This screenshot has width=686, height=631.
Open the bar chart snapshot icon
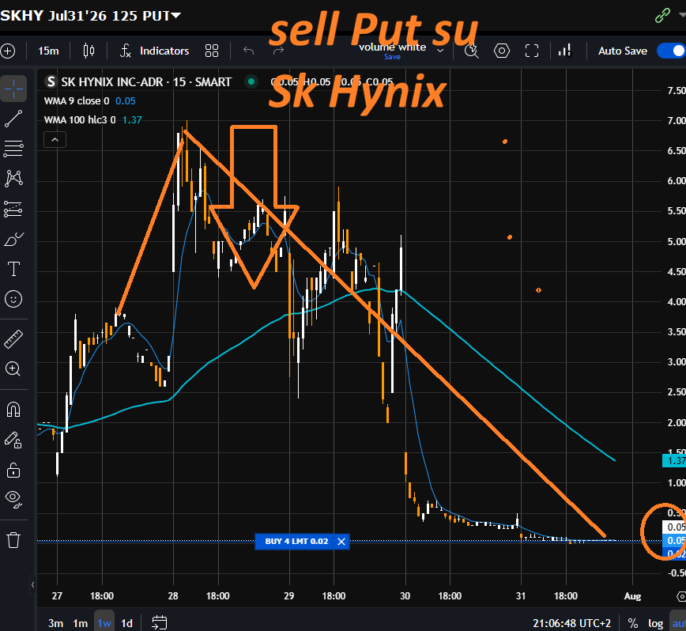pos(565,51)
